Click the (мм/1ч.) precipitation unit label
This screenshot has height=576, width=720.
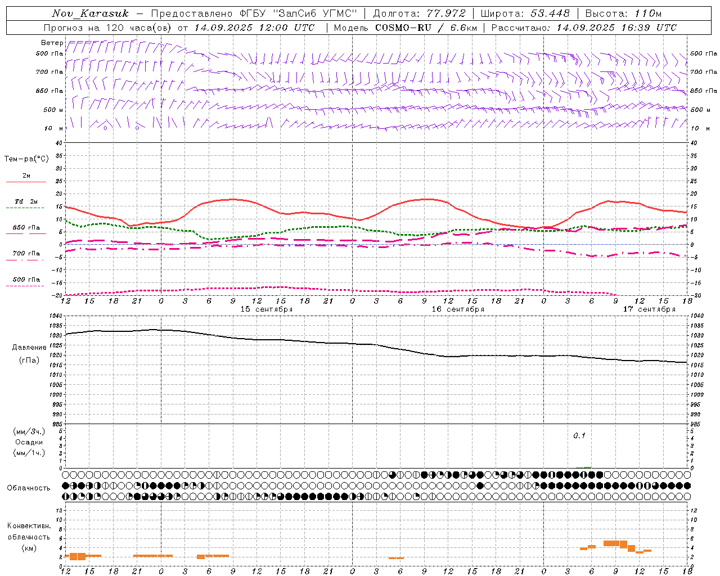click(x=29, y=453)
